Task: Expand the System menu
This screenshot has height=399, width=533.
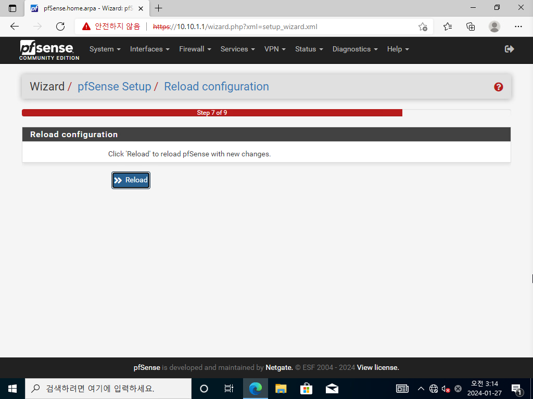Action: 105,49
